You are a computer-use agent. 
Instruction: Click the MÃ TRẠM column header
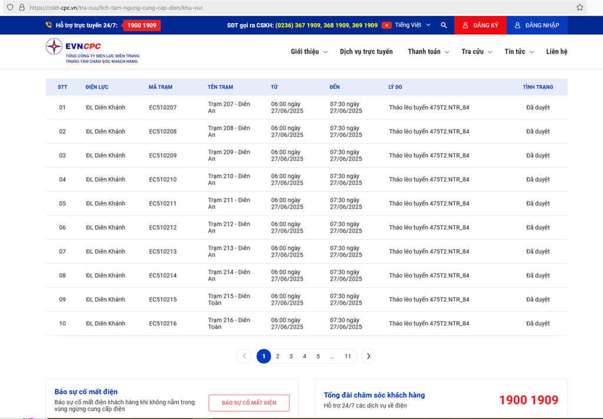160,87
